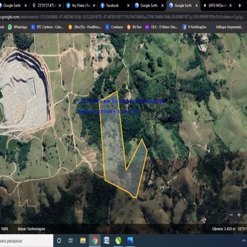Open the Bit Fun bookmark
Viewport: 247px width, 247px height.
134,27
